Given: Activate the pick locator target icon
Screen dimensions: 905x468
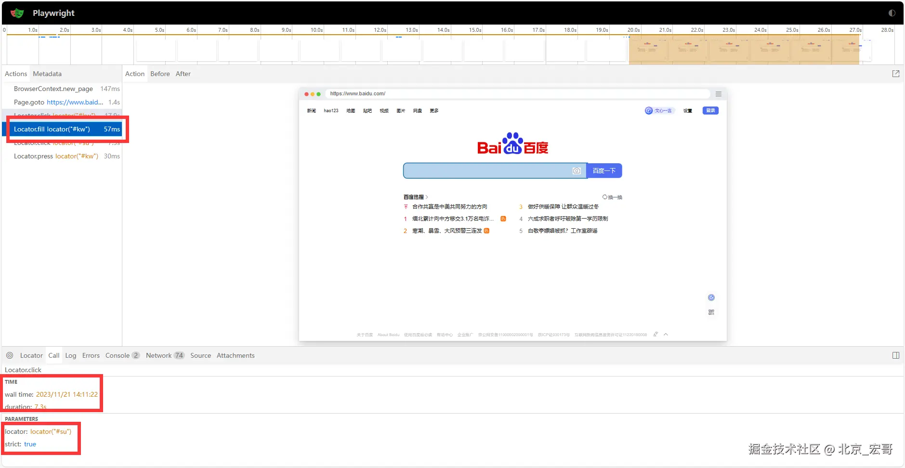Looking at the screenshot, I should point(10,355).
